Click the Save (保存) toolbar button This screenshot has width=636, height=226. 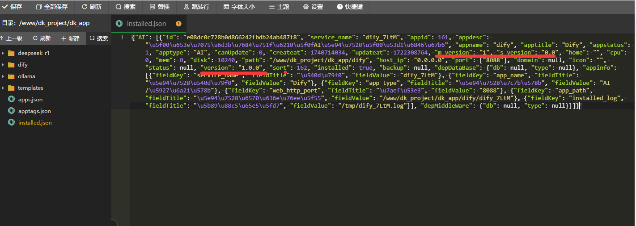13,7
